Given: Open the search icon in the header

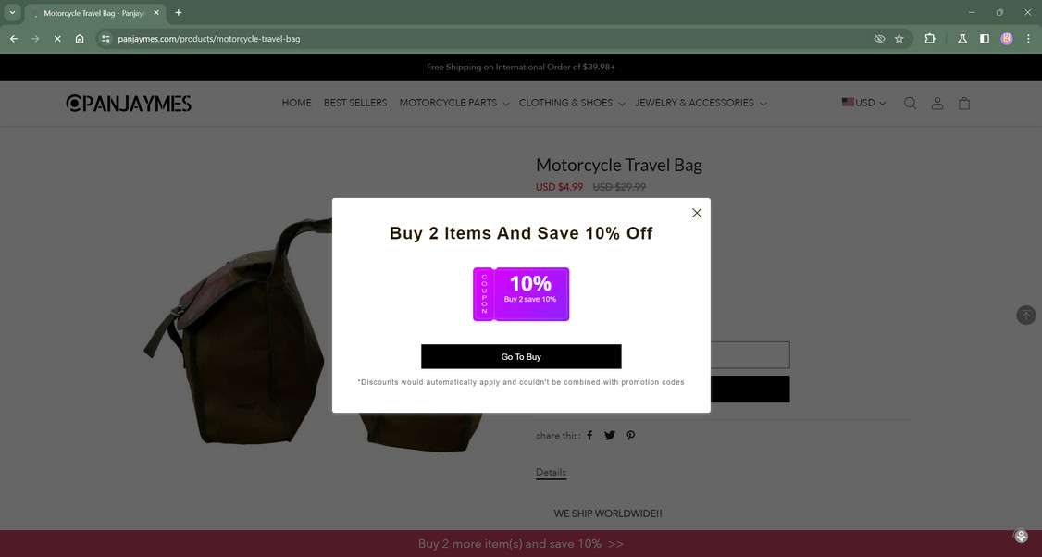Looking at the screenshot, I should point(910,103).
